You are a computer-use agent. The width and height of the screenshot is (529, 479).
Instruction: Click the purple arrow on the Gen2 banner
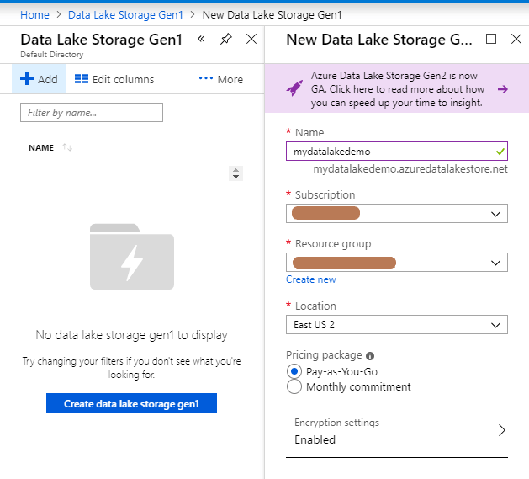coord(503,89)
